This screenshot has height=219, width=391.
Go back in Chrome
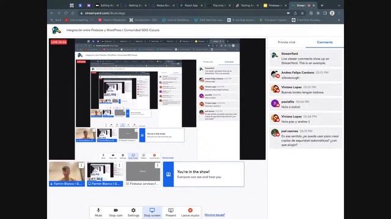51,13
